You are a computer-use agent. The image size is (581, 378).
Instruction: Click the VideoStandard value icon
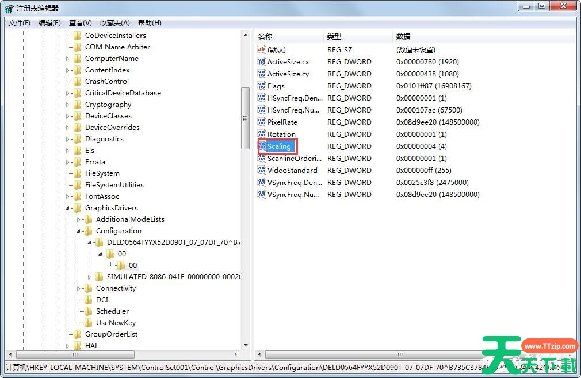pyautogui.click(x=262, y=170)
